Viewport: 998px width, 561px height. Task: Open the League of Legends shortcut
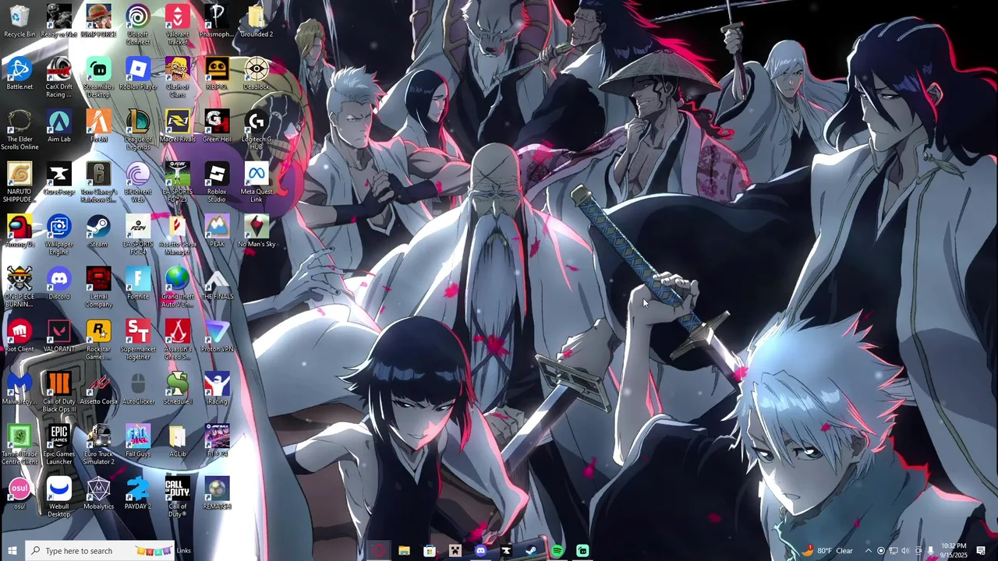(x=138, y=129)
